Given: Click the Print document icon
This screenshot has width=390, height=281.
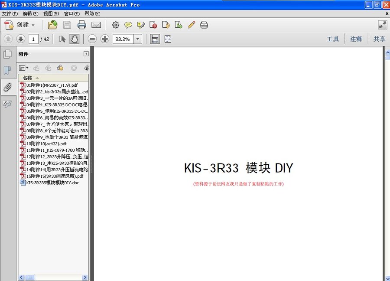Looking at the screenshot, I should pyautogui.click(x=81, y=25).
